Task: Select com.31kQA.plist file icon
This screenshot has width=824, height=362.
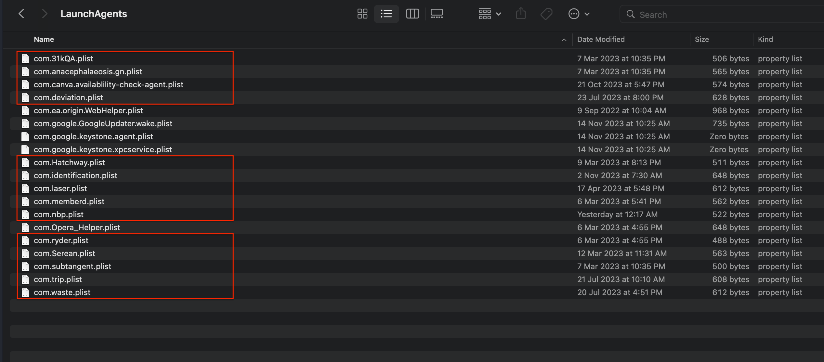Action: 25,58
